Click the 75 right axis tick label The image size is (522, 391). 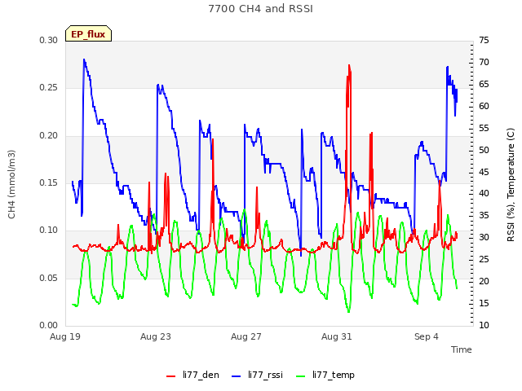484,40
